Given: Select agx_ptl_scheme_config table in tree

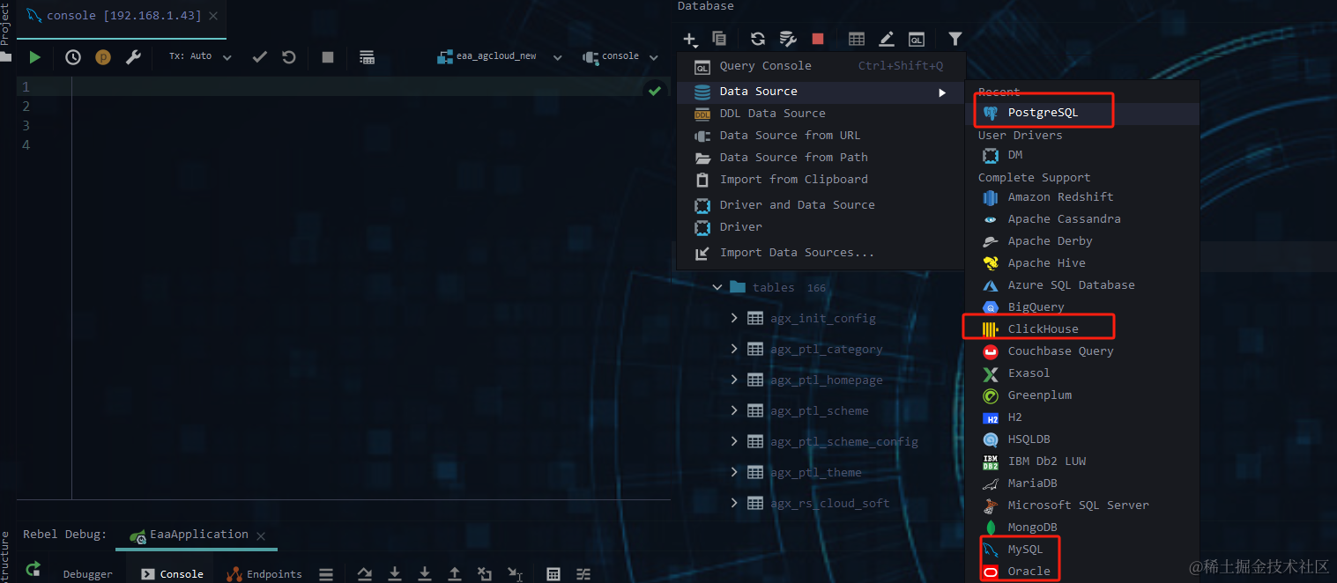Looking at the screenshot, I should (x=834, y=441).
